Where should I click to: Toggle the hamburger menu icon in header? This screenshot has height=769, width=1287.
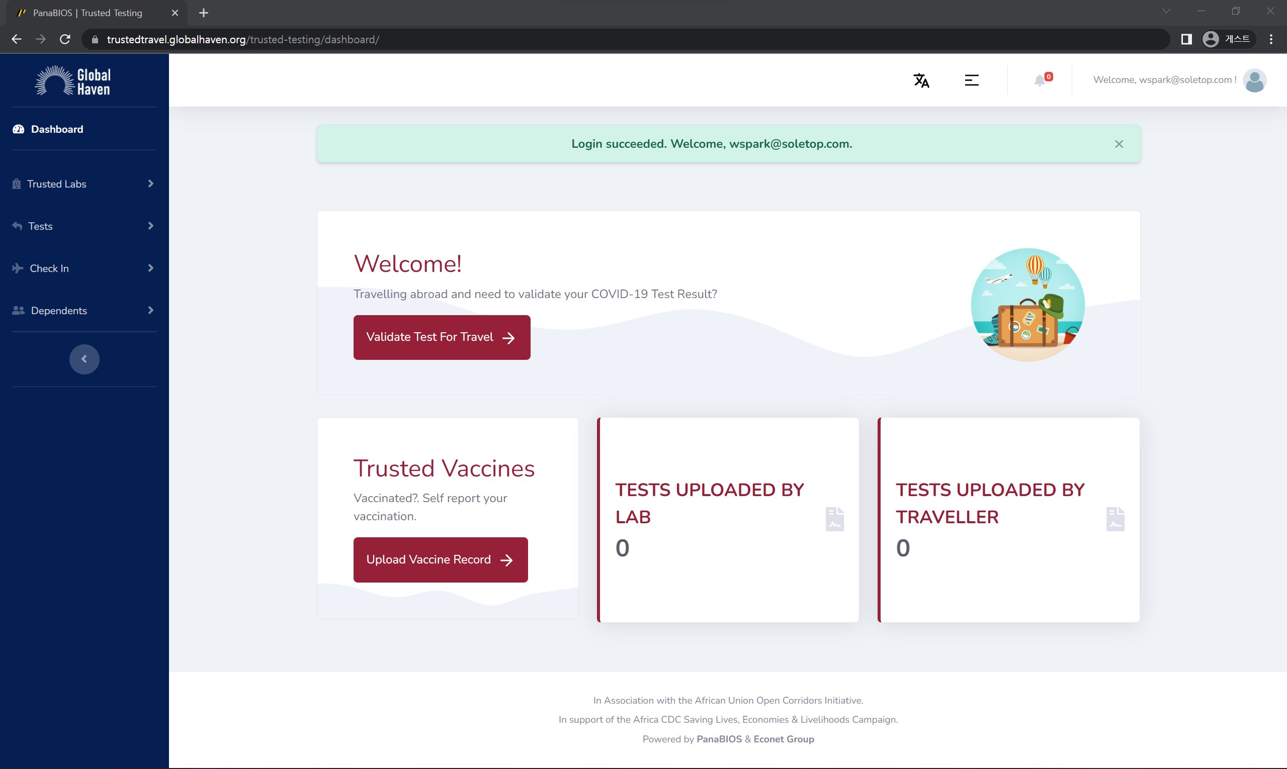coord(971,80)
